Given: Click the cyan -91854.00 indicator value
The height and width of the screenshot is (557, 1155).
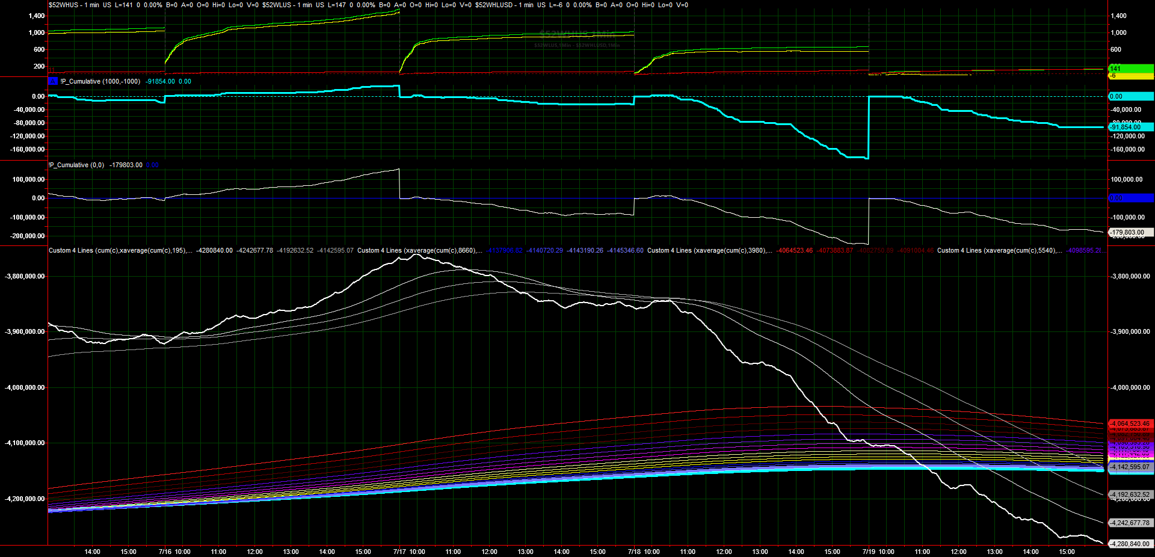Looking at the screenshot, I should (x=160, y=81).
